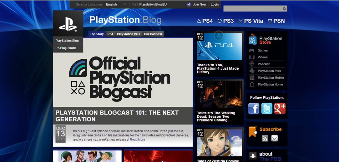Open PS4 category in header navigation
The height and width of the screenshot is (162, 339).
[205, 21]
